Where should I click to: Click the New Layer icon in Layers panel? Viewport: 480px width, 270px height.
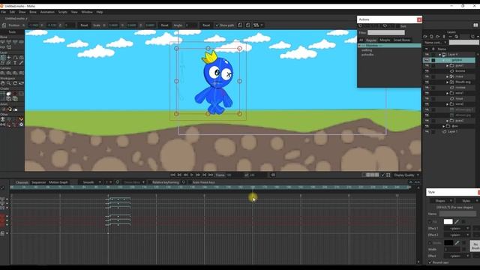click(x=425, y=37)
